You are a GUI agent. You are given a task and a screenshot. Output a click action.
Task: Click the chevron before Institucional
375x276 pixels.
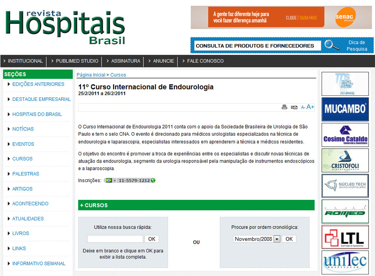tap(5, 61)
